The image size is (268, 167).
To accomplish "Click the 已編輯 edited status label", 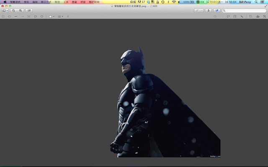I will click(x=154, y=6).
